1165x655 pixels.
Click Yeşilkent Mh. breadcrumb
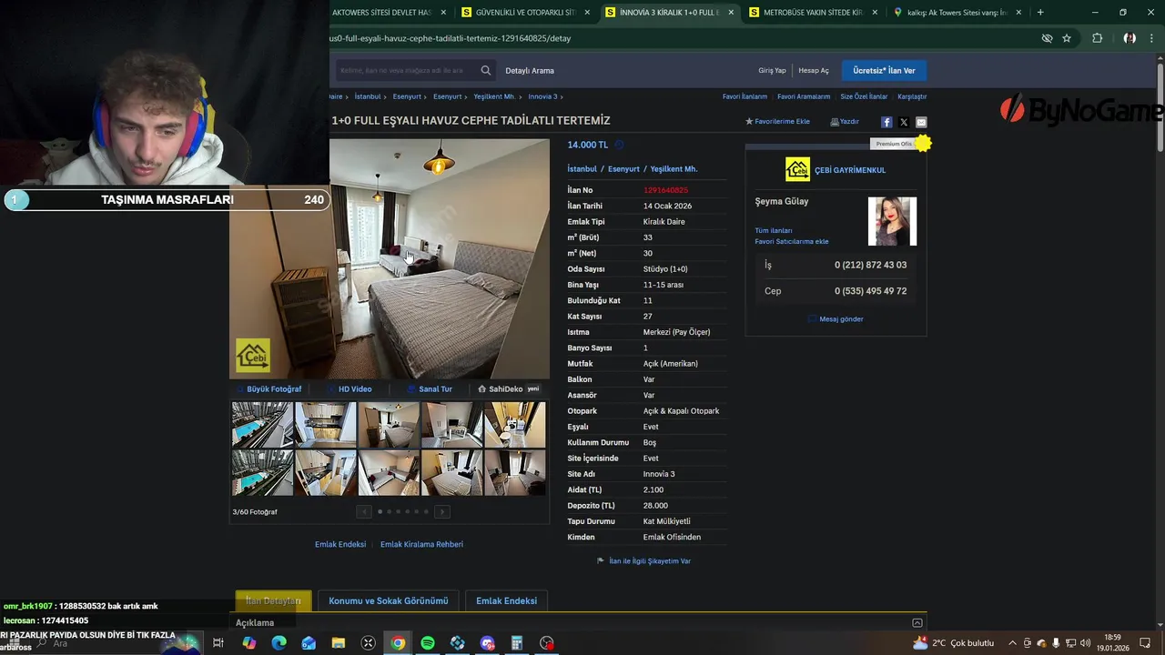(494, 96)
